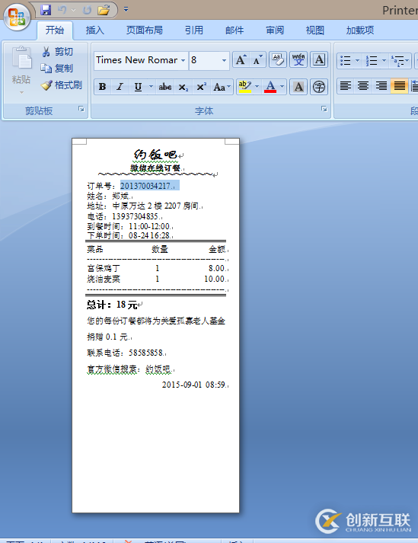
Task: Click the Office button orb
Action: click(x=17, y=17)
